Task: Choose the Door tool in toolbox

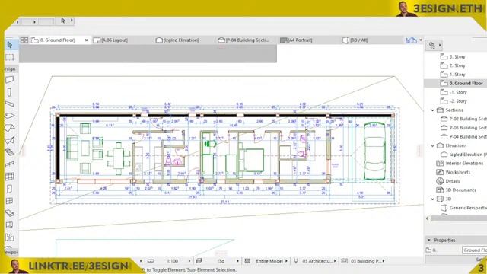Action: coord(10,189)
